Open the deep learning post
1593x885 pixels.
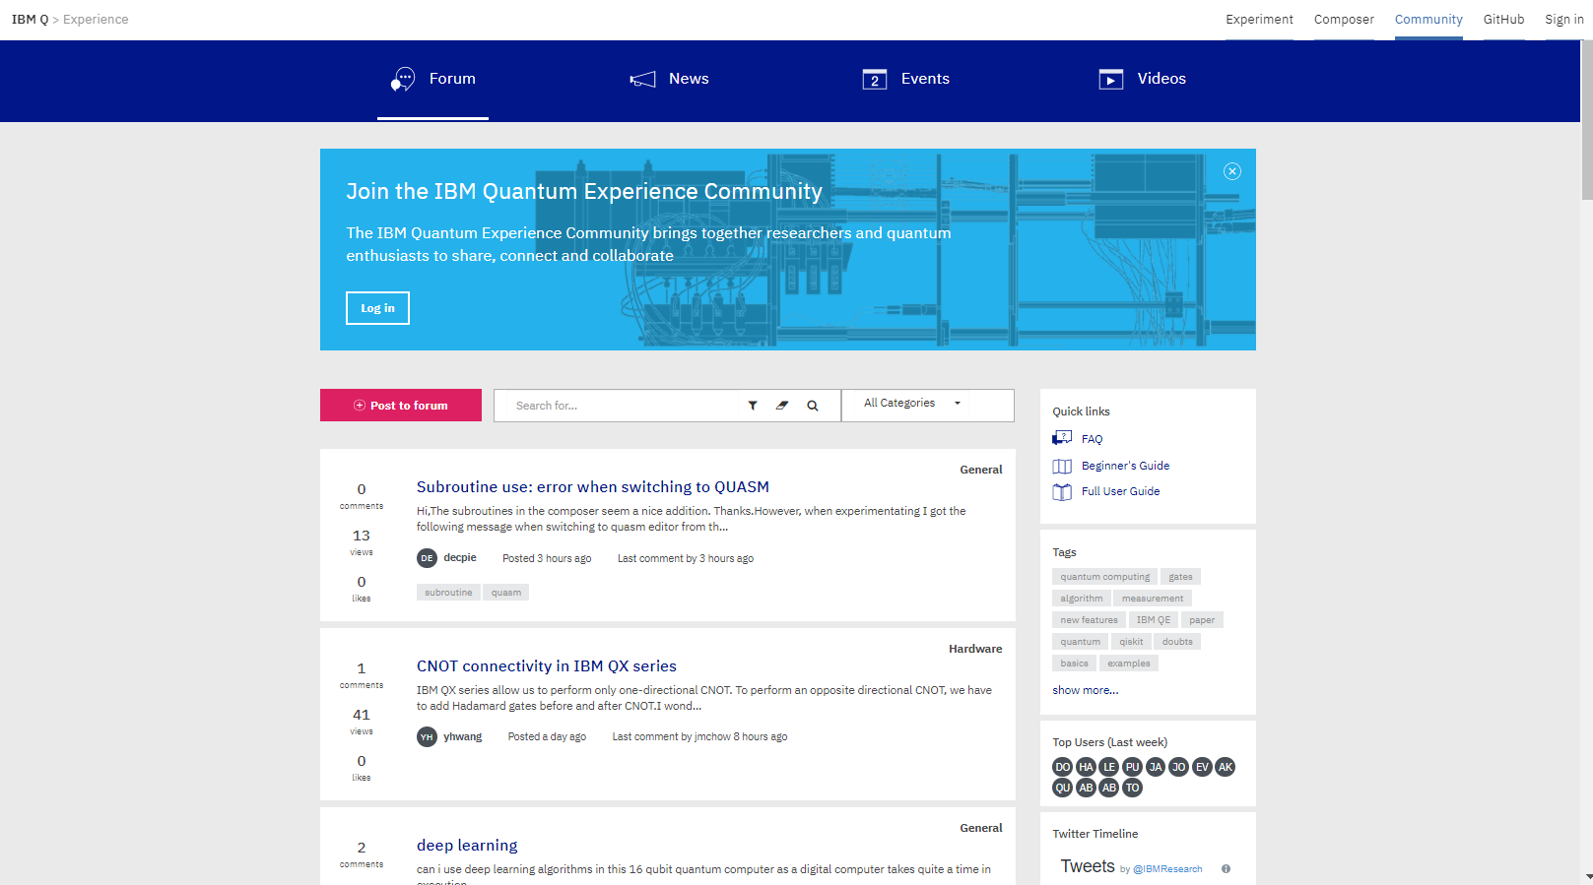467,846
